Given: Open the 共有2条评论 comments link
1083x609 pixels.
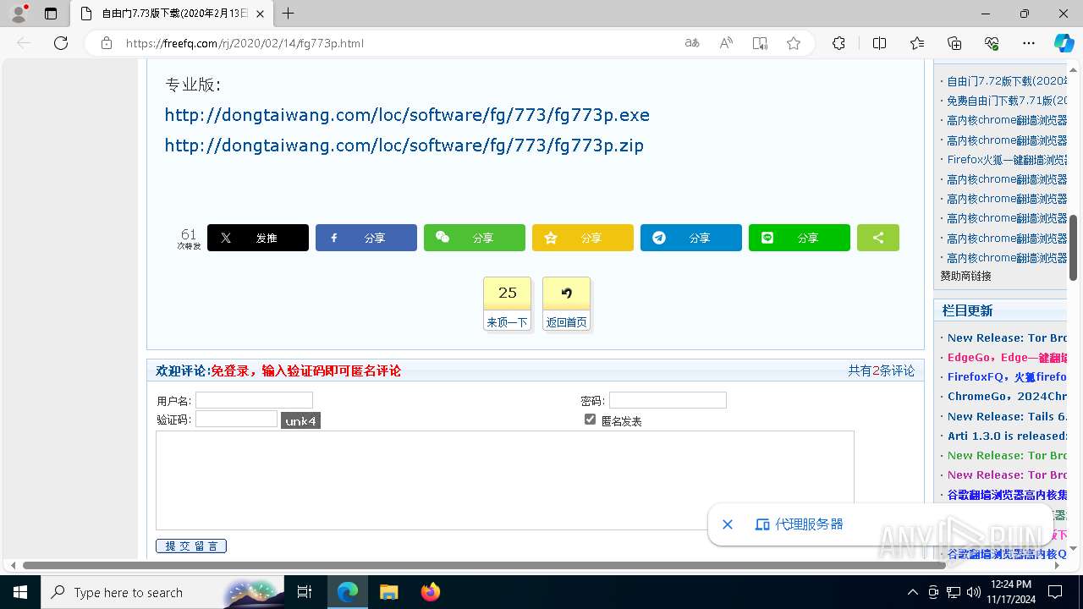Looking at the screenshot, I should pyautogui.click(x=881, y=370).
